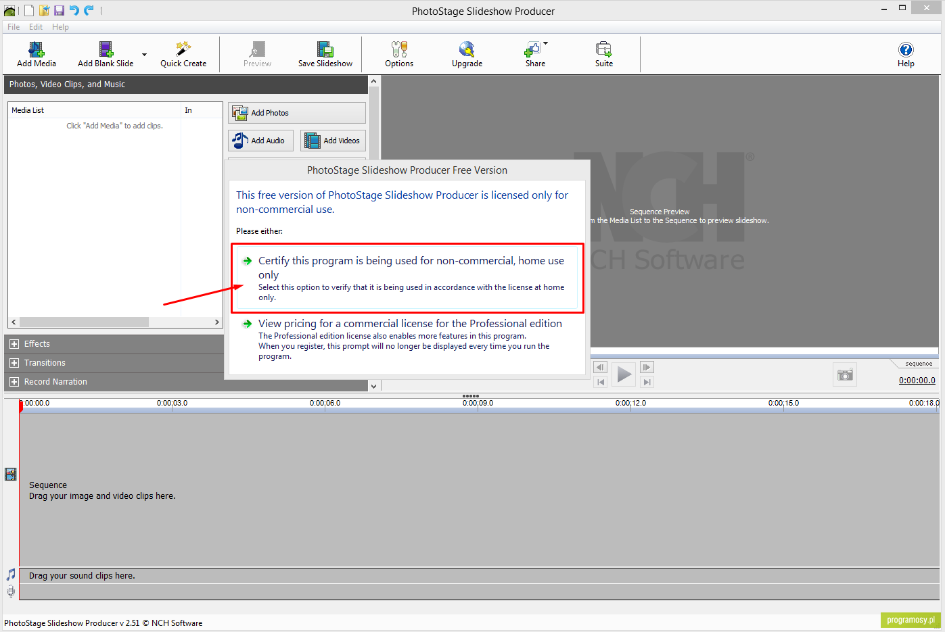The width and height of the screenshot is (945, 632).
Task: Click the audio track music note icon
Action: 11,575
